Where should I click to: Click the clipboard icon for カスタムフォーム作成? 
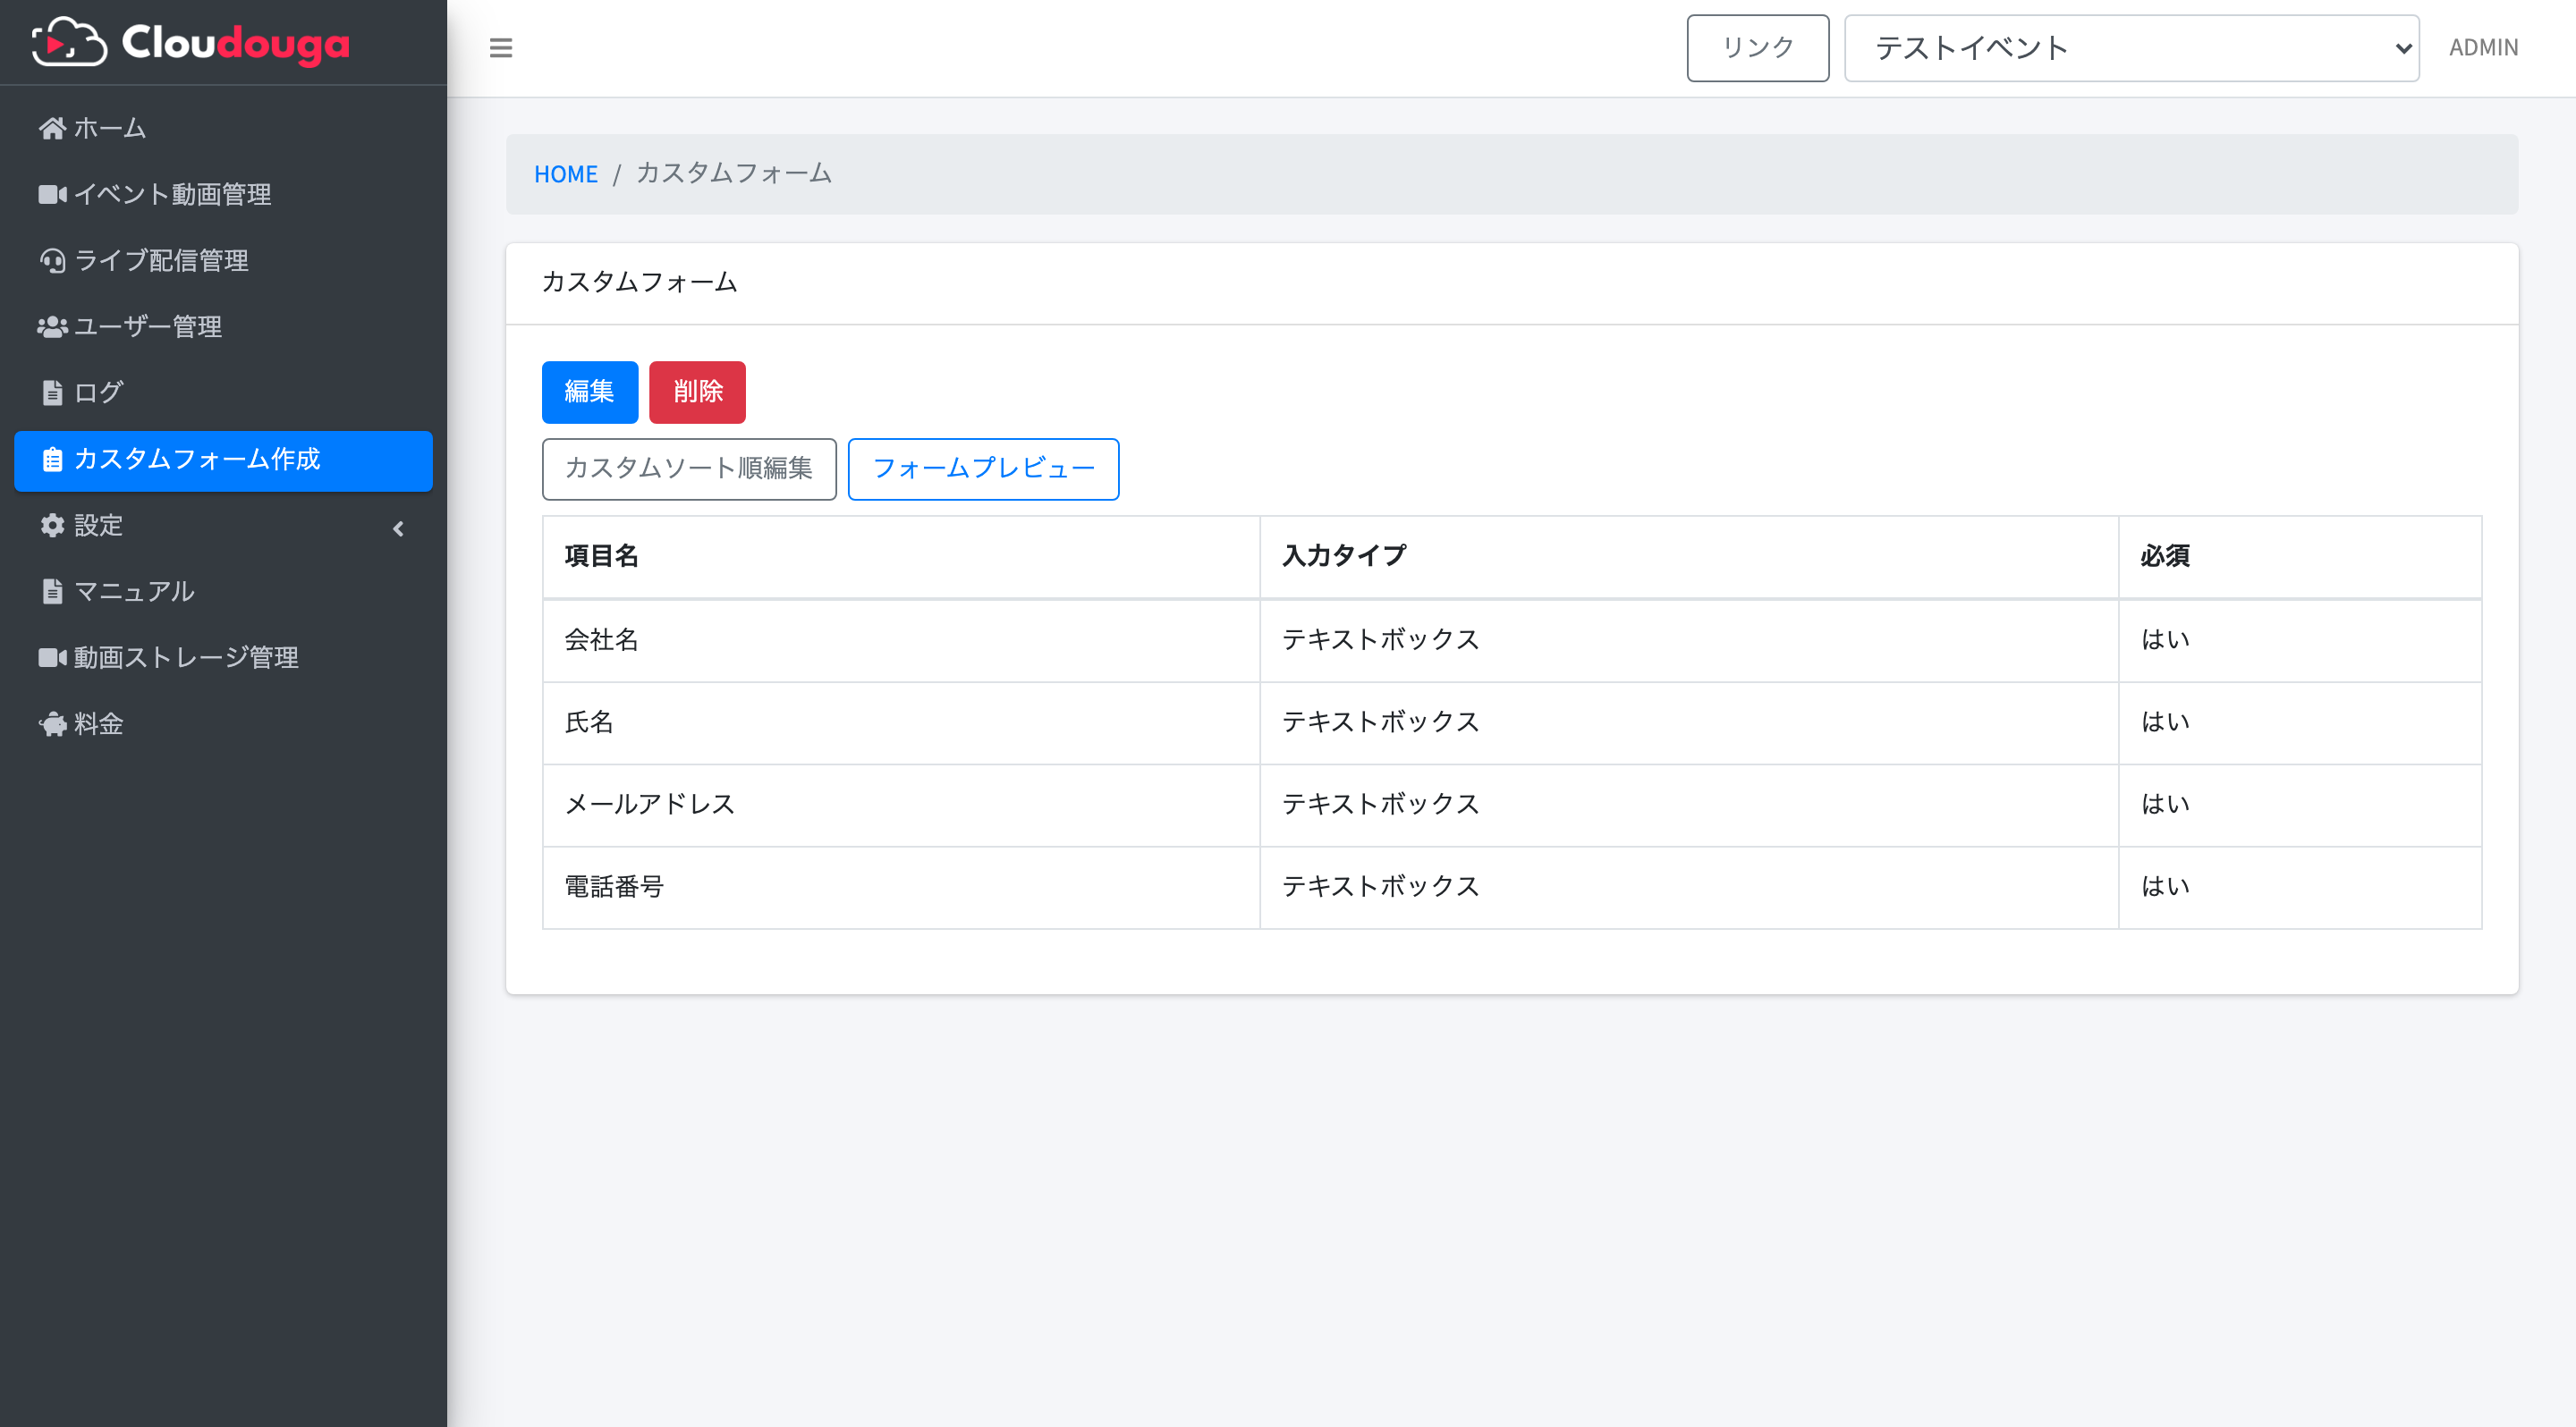pyautogui.click(x=52, y=459)
